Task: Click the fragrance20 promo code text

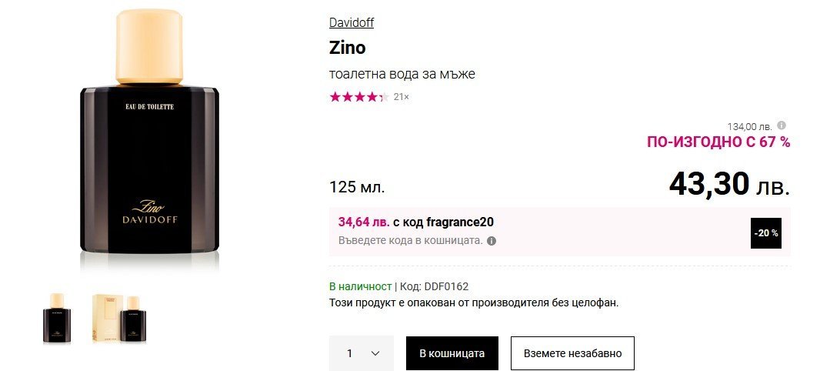Action: [460, 222]
